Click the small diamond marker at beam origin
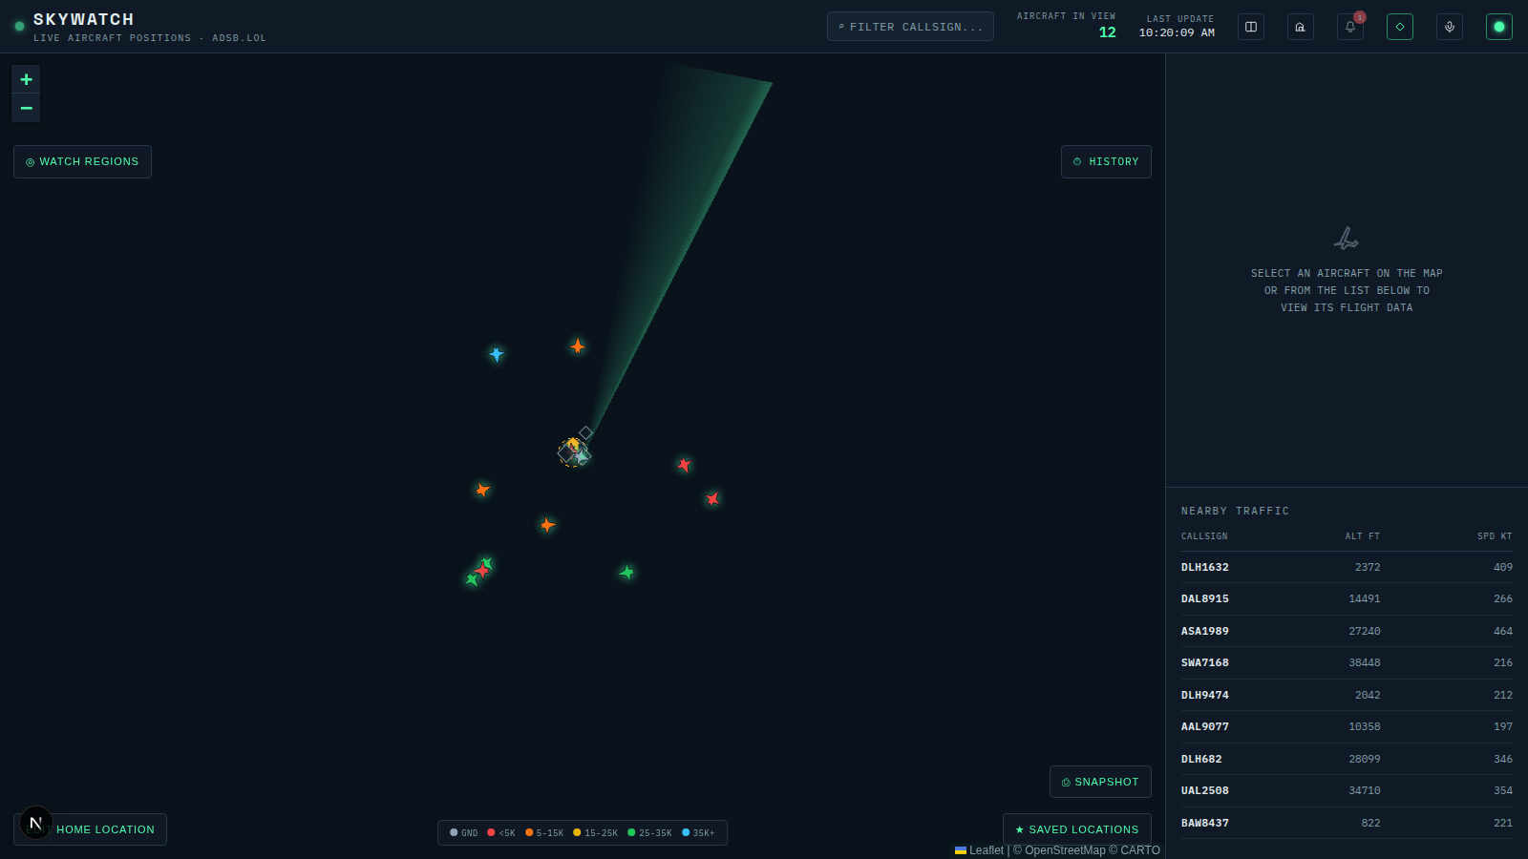 (586, 432)
